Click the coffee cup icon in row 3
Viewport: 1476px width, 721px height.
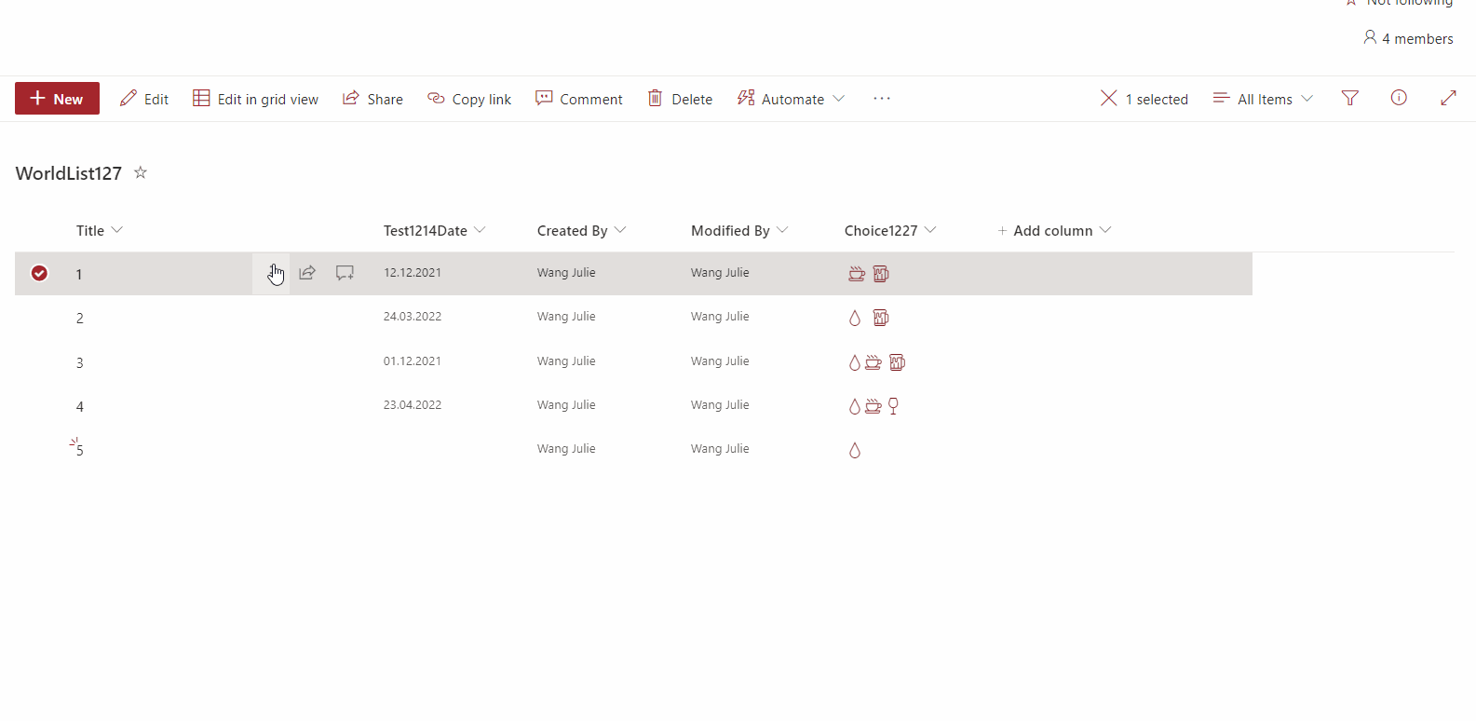[x=873, y=362]
